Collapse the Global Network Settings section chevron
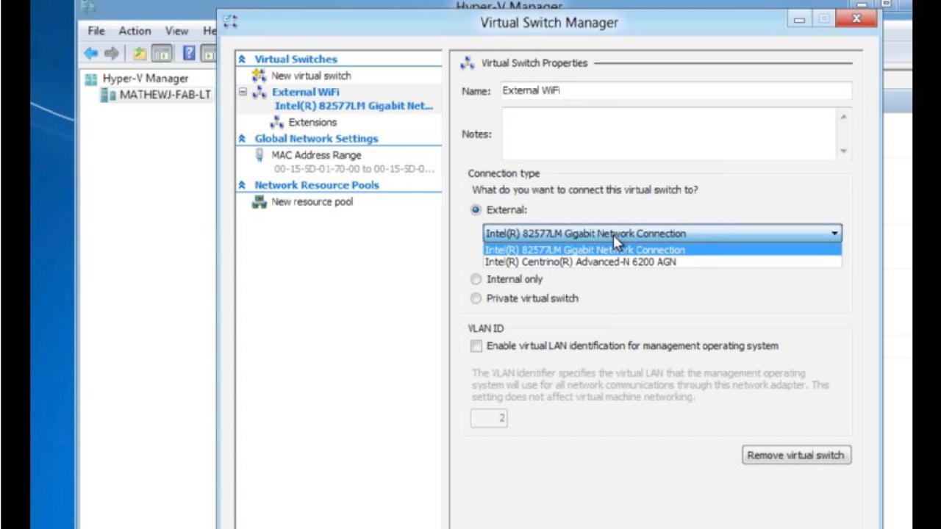 click(x=242, y=138)
